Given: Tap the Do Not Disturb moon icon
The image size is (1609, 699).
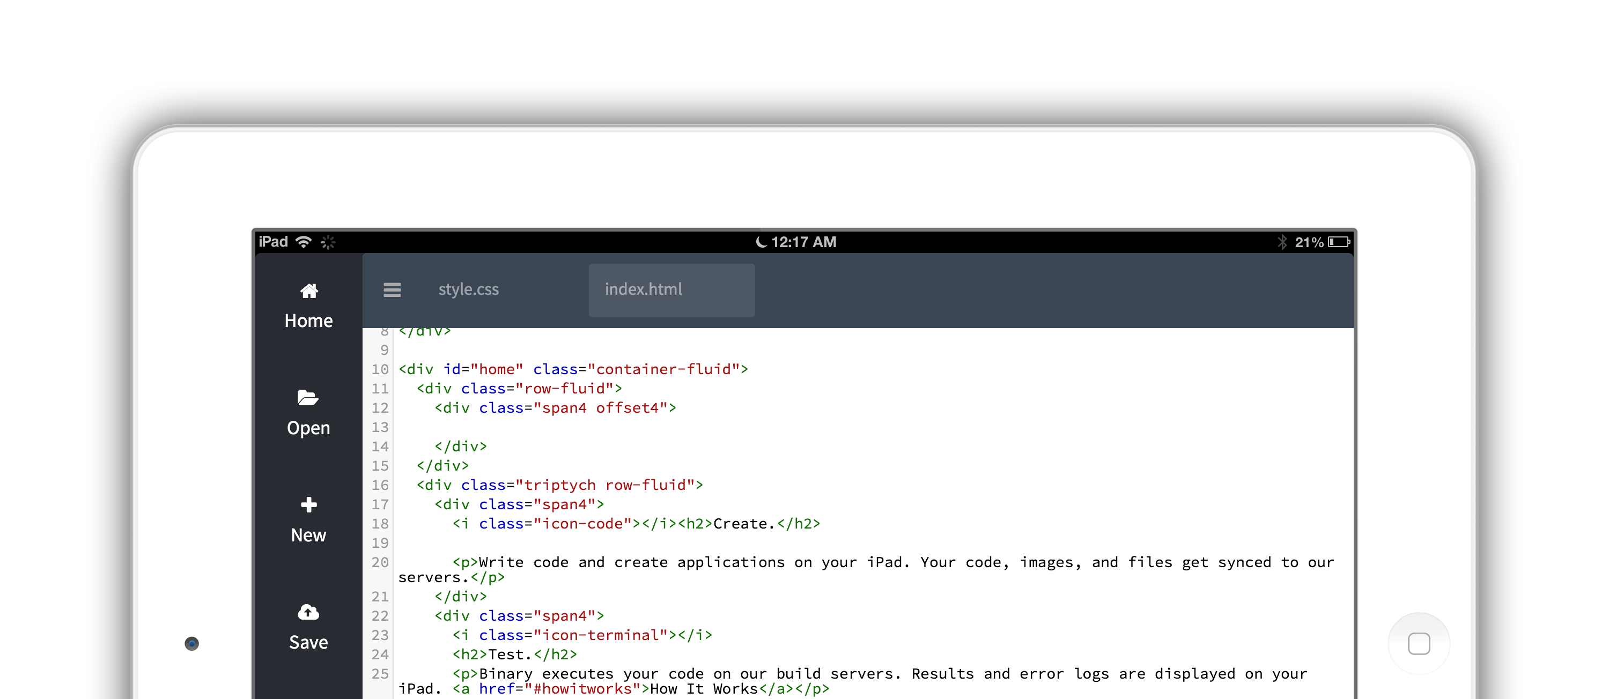Looking at the screenshot, I should (x=761, y=242).
